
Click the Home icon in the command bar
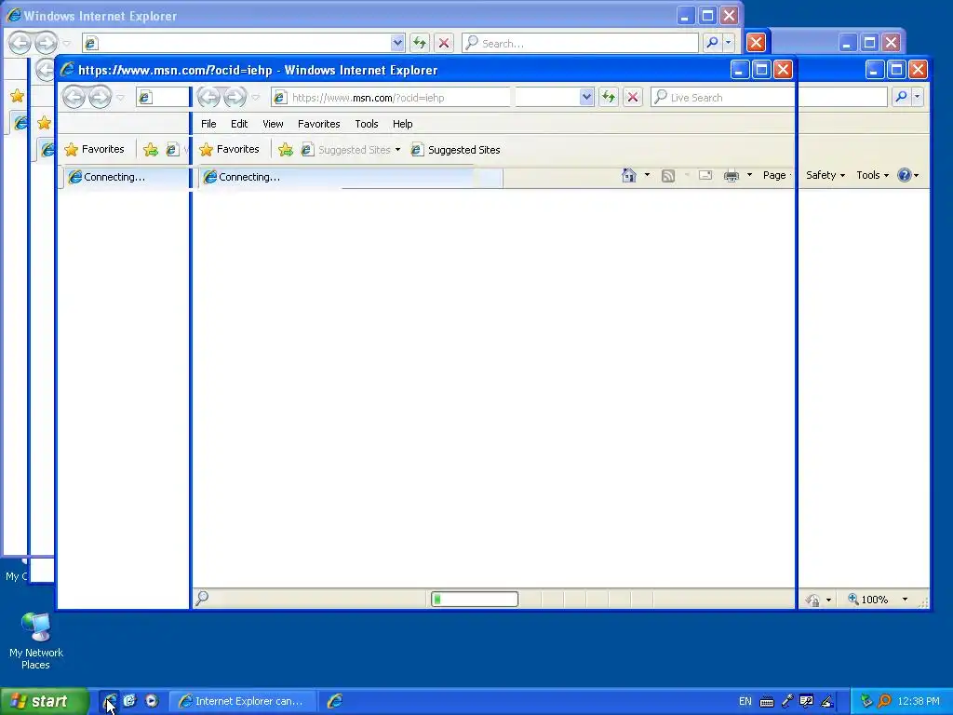click(628, 176)
